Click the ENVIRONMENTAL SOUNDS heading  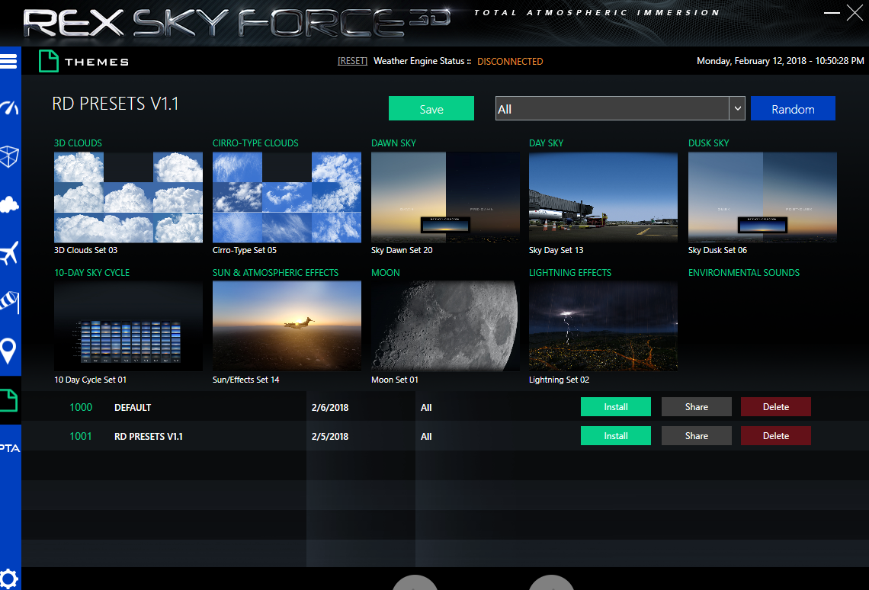[x=744, y=273]
